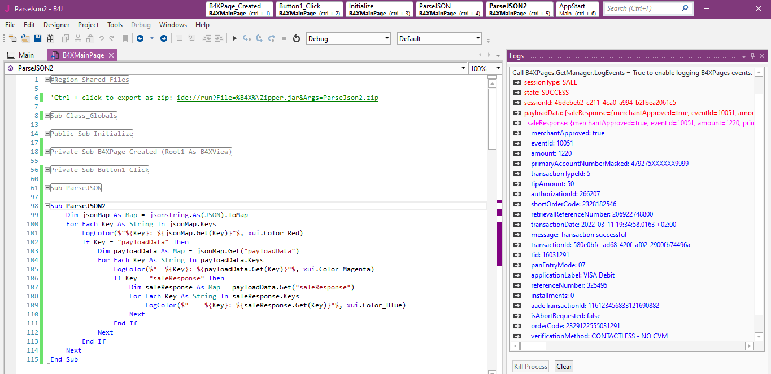The width and height of the screenshot is (771, 374).
Task: Click inside the Search (Ctrl+F) box
Action: (x=642, y=8)
